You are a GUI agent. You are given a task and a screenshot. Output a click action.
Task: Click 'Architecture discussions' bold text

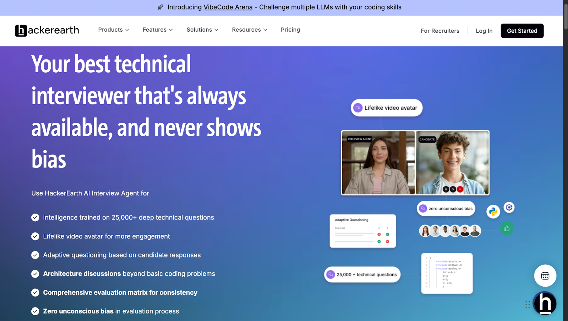pyautogui.click(x=82, y=274)
